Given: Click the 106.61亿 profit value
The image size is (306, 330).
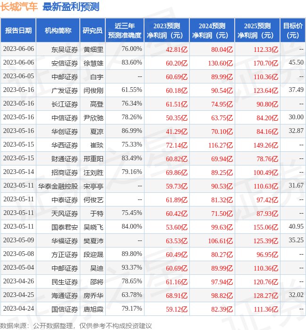Looking at the screenshot, I should coord(221,241).
